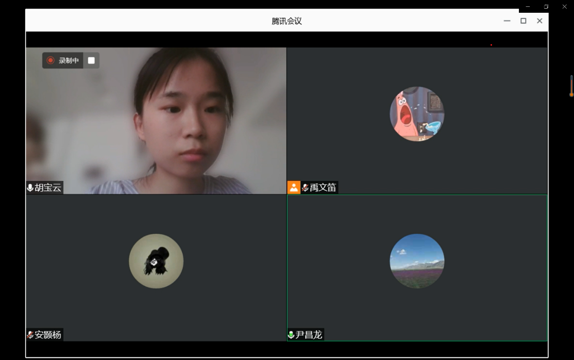574x360 pixels.
Task: Stop recording with the white square button
Action: point(91,60)
